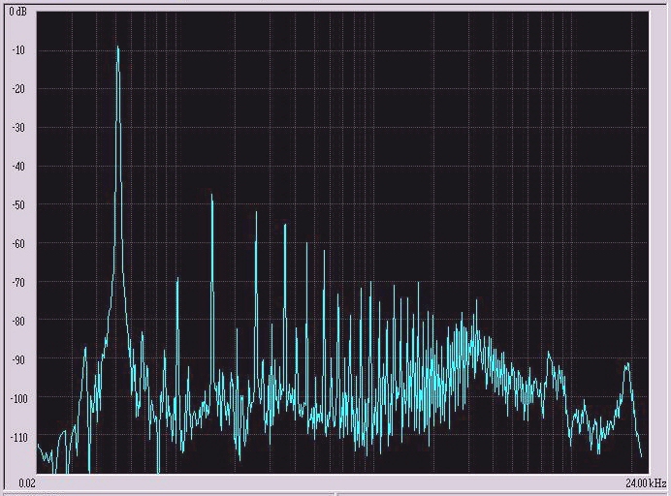The height and width of the screenshot is (496, 671).
Task: Click the tallest fundamental peak tip
Action: [x=117, y=47]
